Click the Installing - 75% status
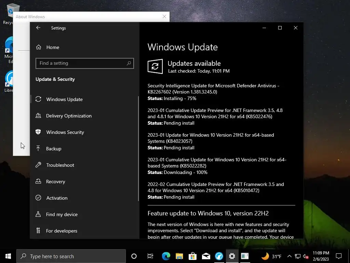Image resolution: width=350 pixels, height=263 pixels. 180,98
